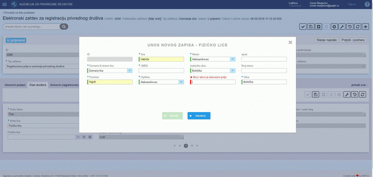Screen dimensions: 373x177
Task: Click the eye preview icon in top toolbar
Action: point(366,26)
